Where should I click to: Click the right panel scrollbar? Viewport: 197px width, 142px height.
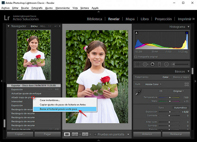[x=192, y=71]
